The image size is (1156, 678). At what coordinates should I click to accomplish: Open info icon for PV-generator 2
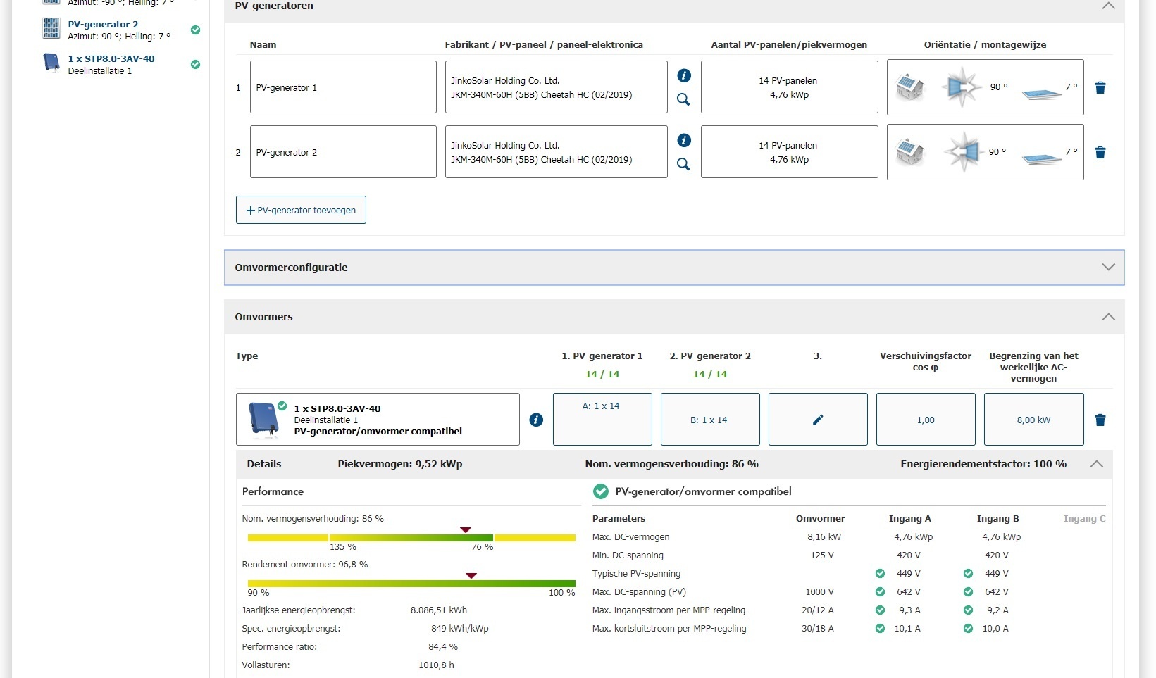(x=683, y=140)
